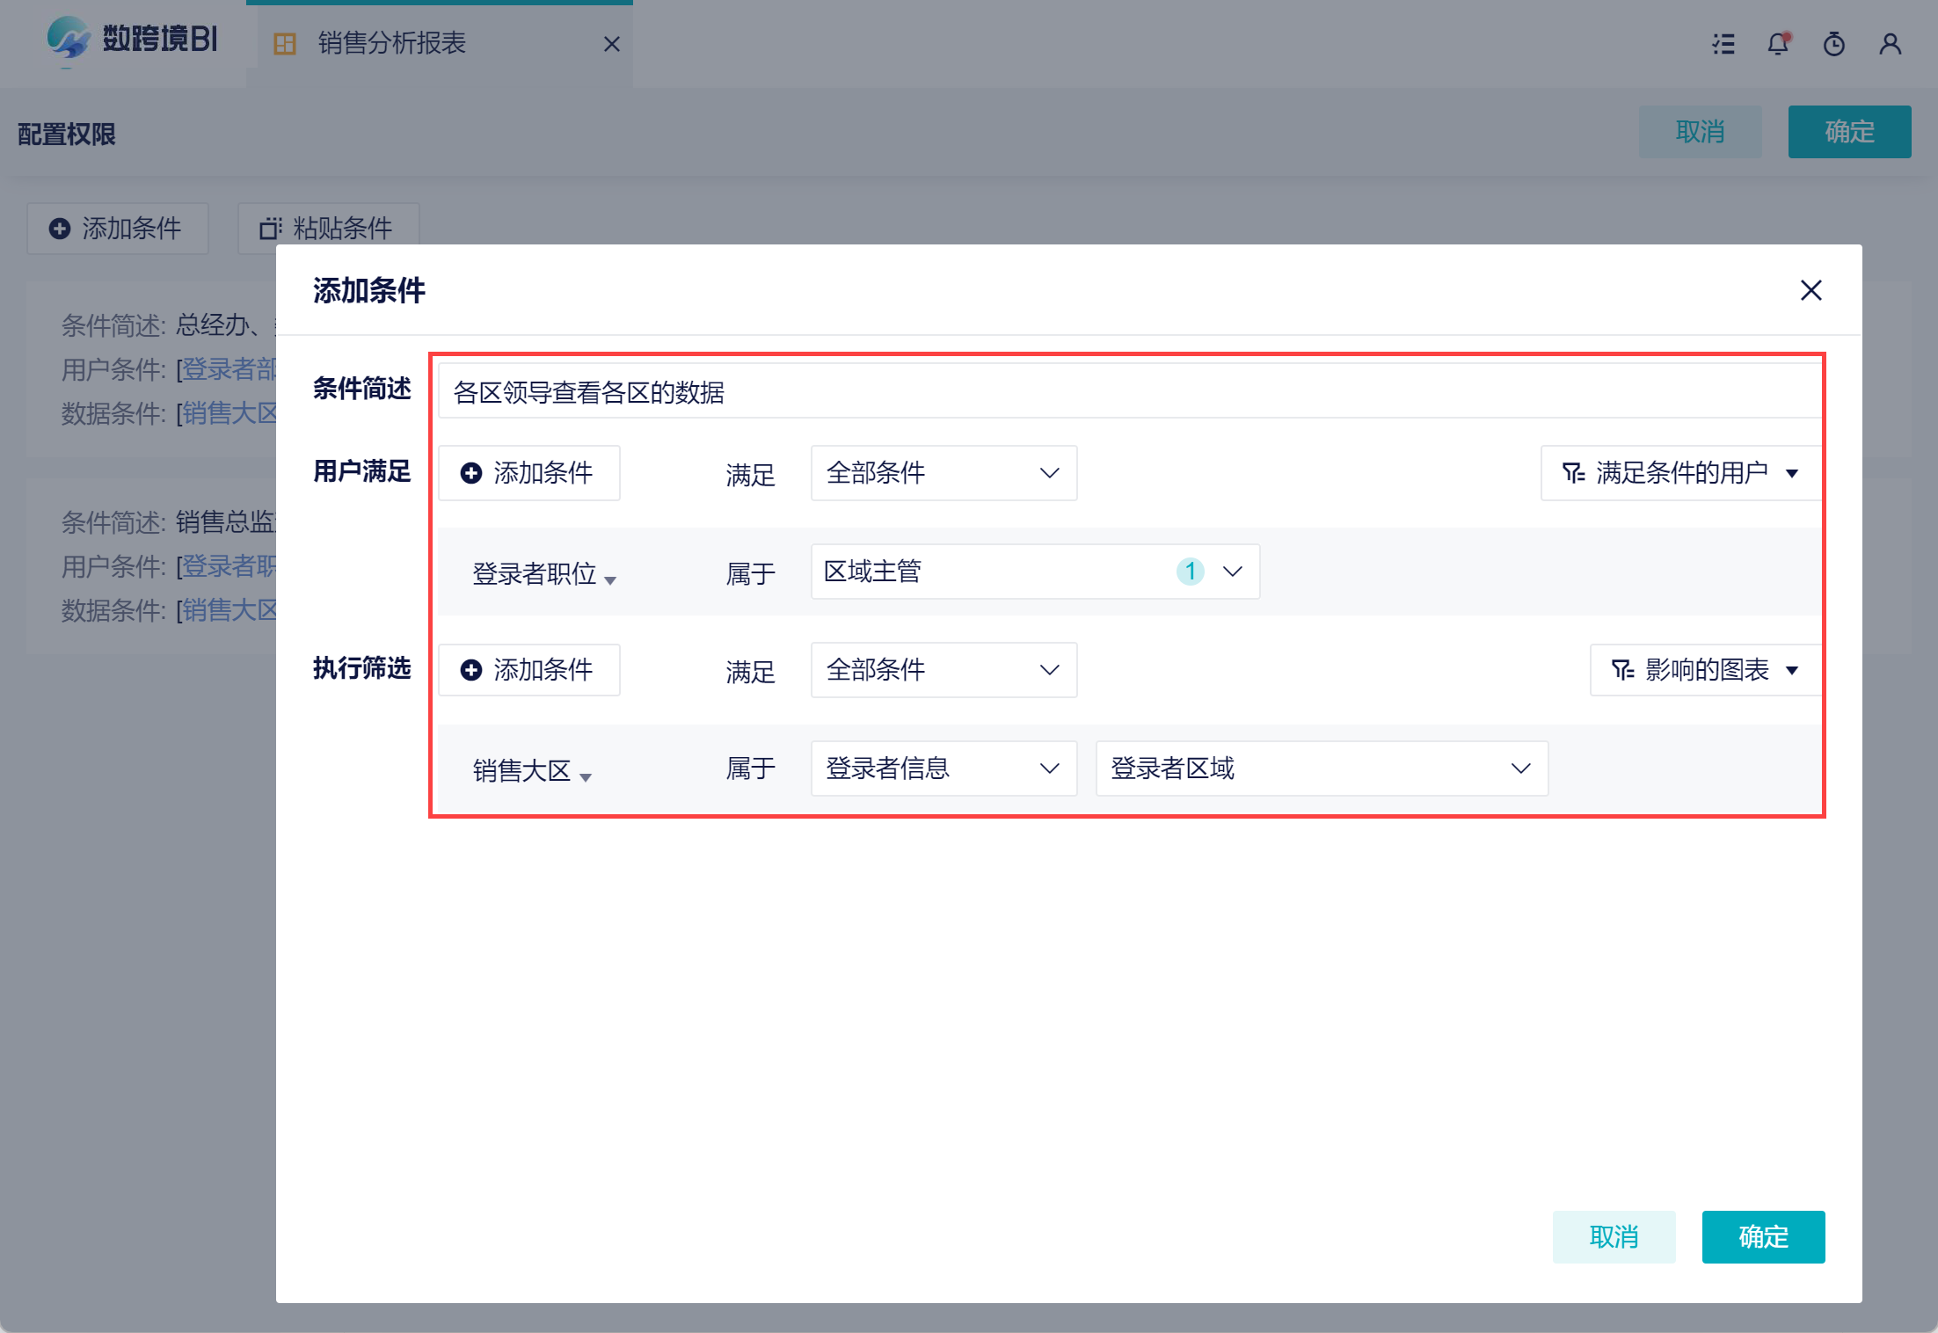Click 确定 button in the dialog
Screen dimensions: 1938x1333
tap(1762, 1236)
